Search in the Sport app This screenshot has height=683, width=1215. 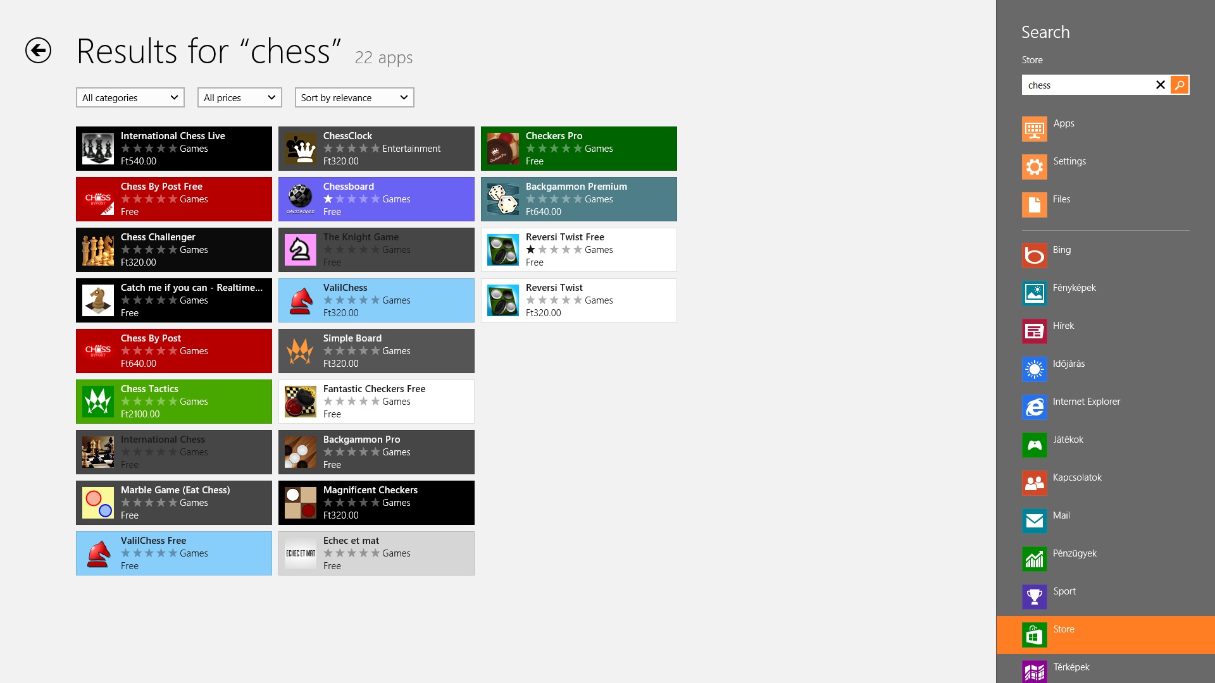coord(1106,597)
